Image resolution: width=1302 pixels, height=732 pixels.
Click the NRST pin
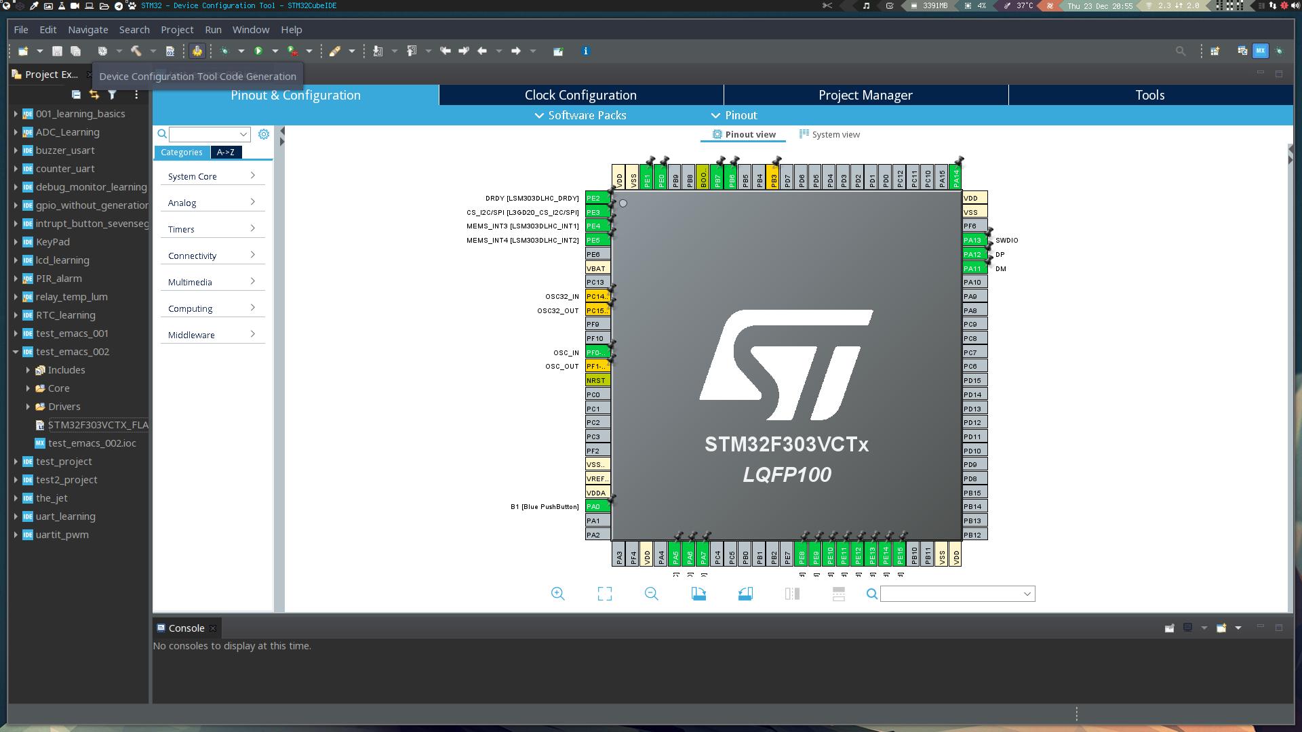click(597, 380)
